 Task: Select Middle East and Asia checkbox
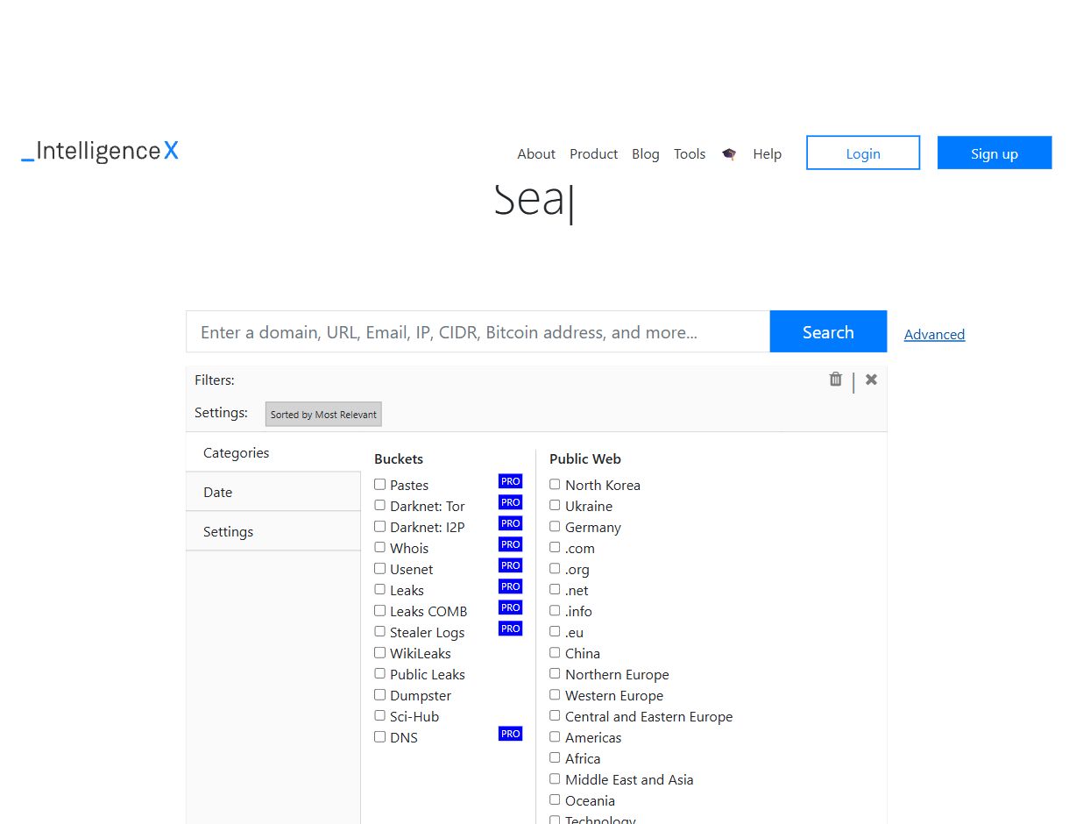tap(555, 778)
